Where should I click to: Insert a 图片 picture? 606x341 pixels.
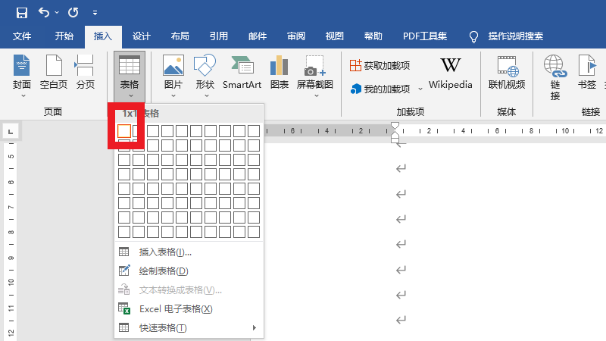[x=173, y=71]
